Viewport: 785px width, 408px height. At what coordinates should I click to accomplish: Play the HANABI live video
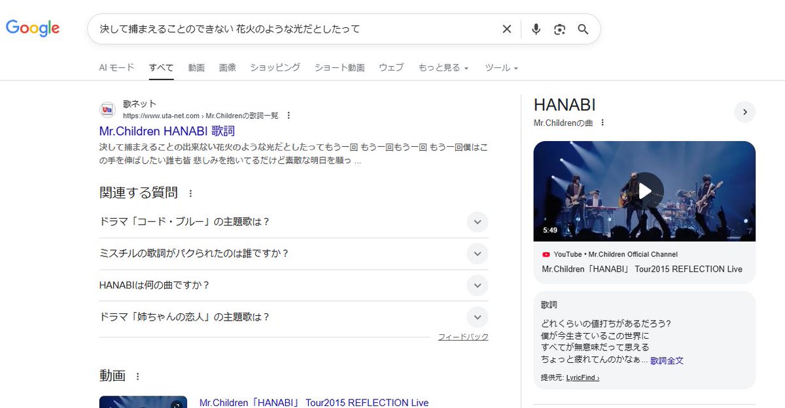coord(644,191)
